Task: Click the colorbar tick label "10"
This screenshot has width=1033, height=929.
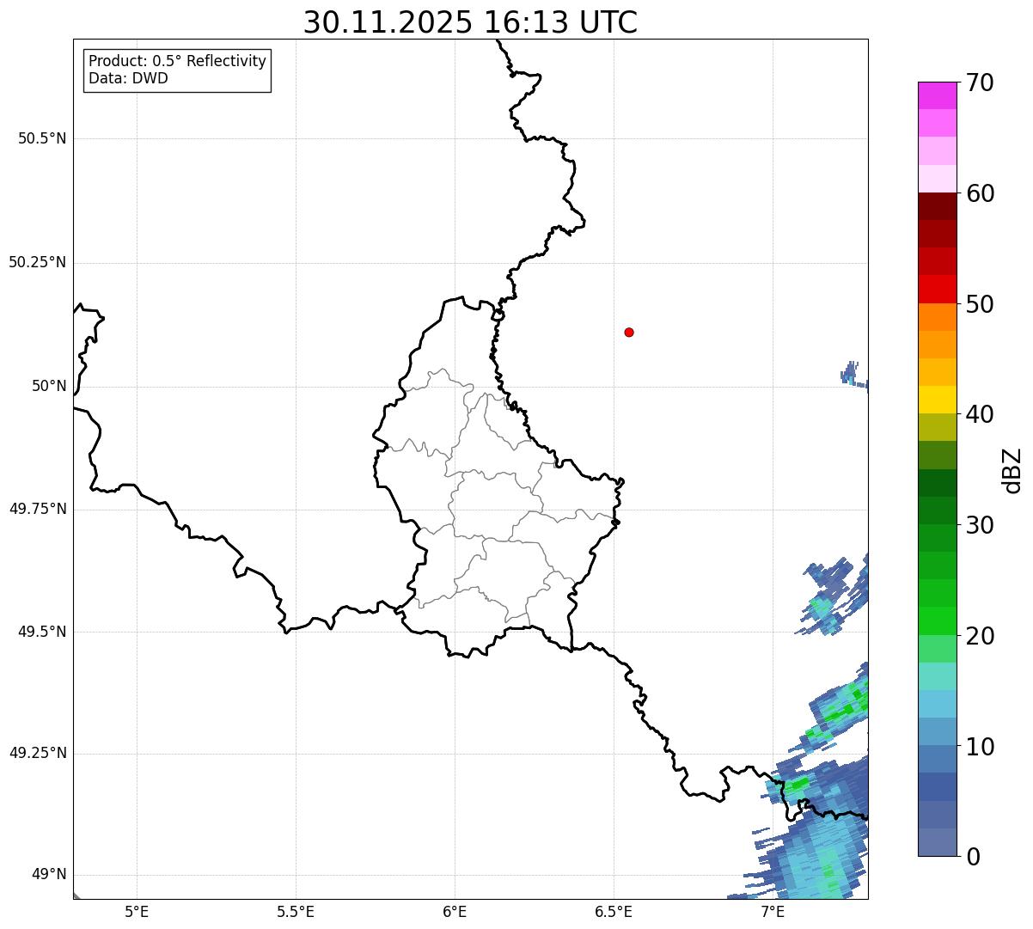Action: 980,746
